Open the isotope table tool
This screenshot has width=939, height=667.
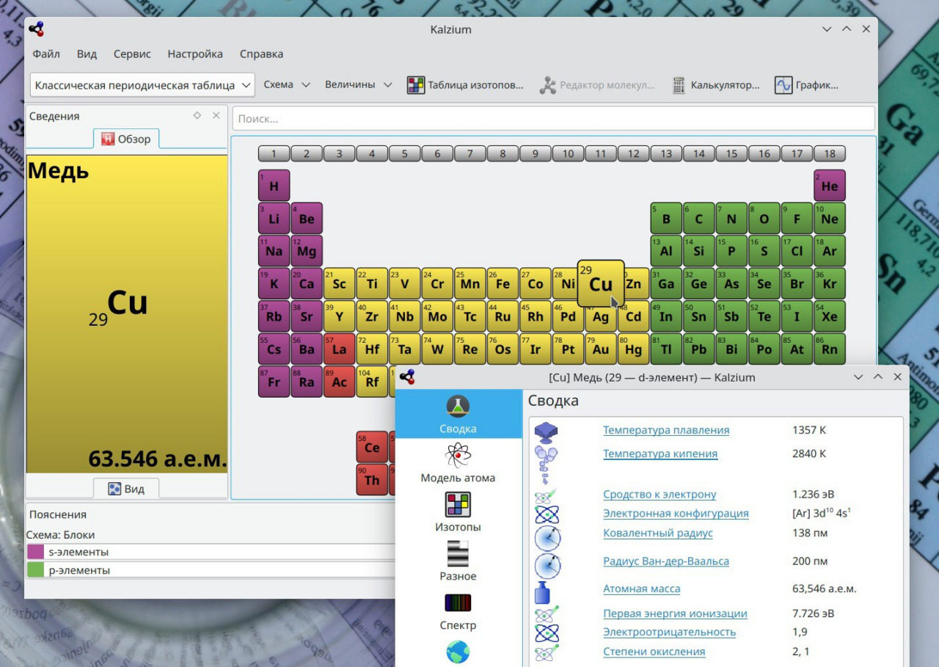[x=466, y=85]
